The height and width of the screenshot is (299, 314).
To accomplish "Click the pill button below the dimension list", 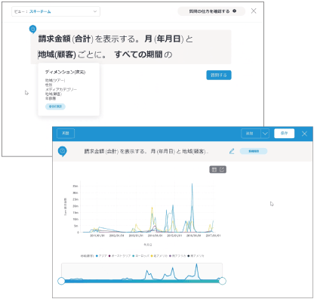I will coord(55,106).
